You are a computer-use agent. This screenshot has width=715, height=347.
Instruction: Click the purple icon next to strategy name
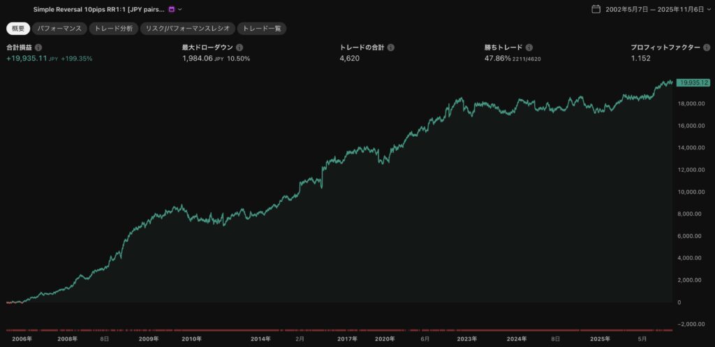(172, 10)
